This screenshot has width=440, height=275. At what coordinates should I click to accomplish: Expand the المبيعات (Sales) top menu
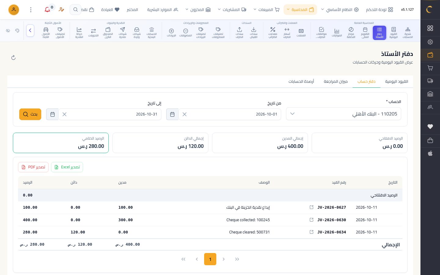pos(266,10)
